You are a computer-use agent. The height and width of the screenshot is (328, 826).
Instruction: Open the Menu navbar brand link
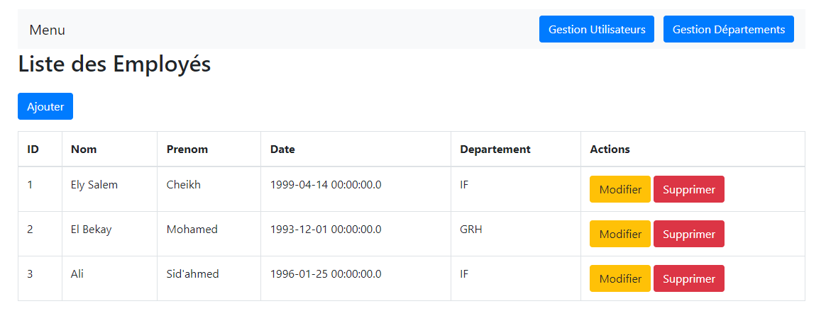point(47,30)
